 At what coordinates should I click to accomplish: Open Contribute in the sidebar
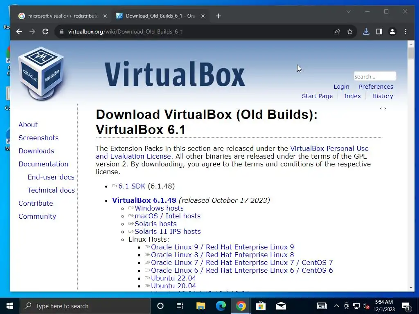(x=36, y=203)
